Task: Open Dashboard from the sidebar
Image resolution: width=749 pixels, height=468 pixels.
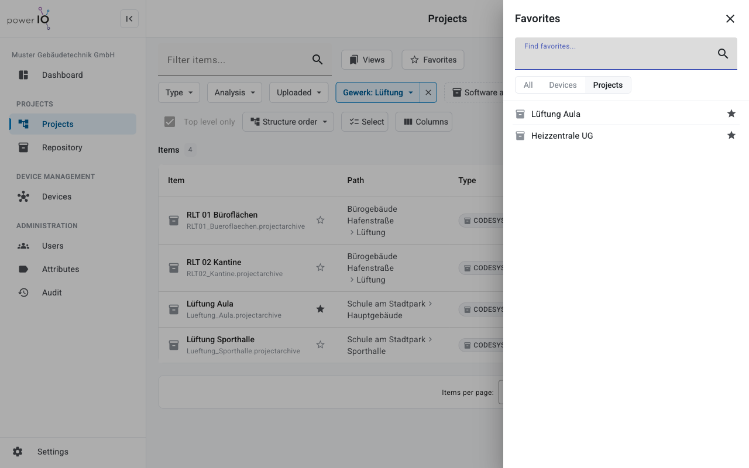Action: pyautogui.click(x=73, y=75)
